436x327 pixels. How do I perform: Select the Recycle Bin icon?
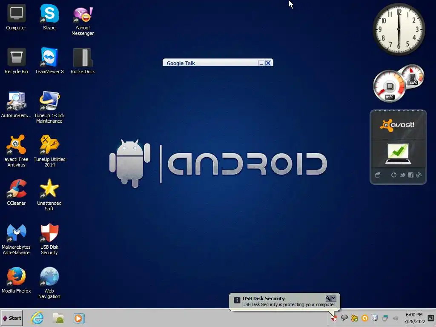pyautogui.click(x=16, y=61)
